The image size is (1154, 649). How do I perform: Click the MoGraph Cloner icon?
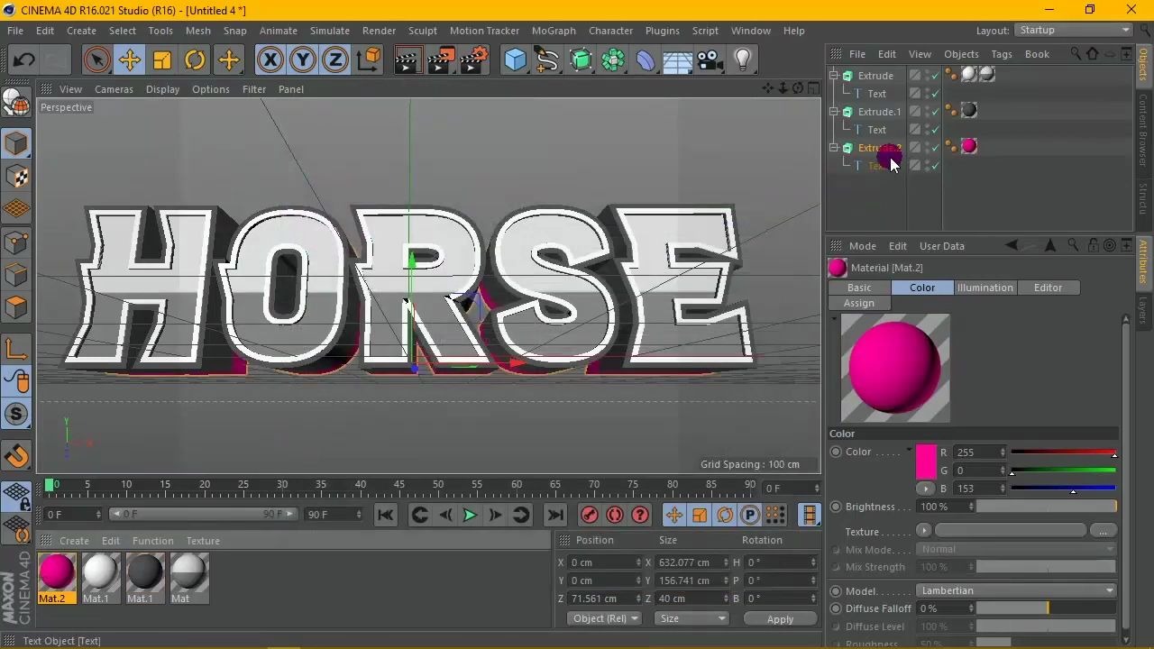click(x=612, y=59)
